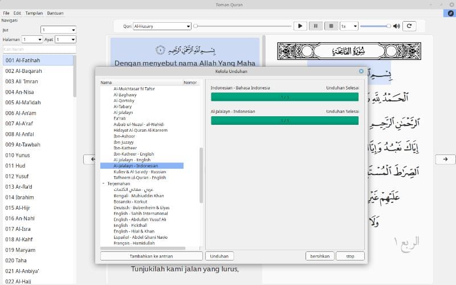This screenshot has height=285, width=456.
Task: Select Bengali - Muhiuddin Khan translation
Action: point(139,196)
